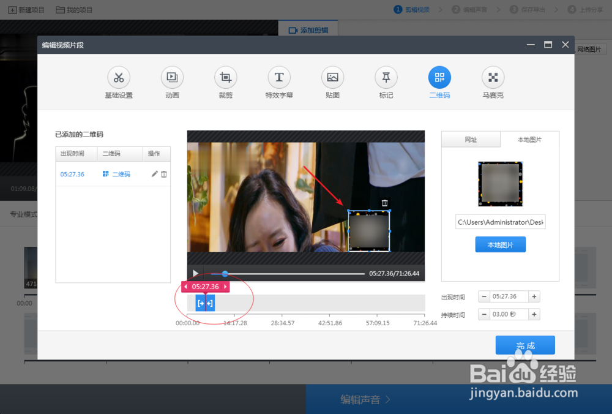Click the 完成 finish button
The height and width of the screenshot is (414, 612).
525,345
